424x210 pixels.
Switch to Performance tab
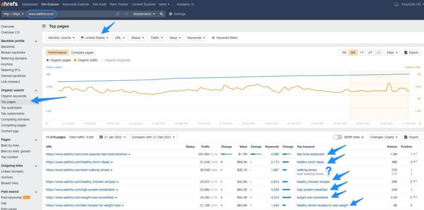coord(57,53)
